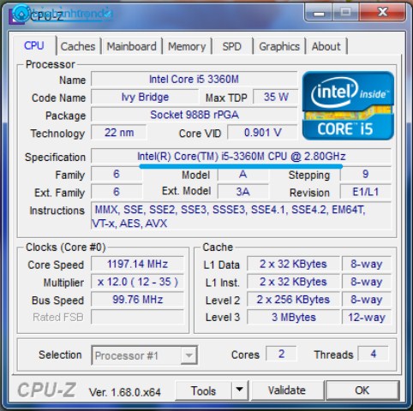Close the CPU-Z window
The width and height of the screenshot is (413, 411).
coord(382,12)
